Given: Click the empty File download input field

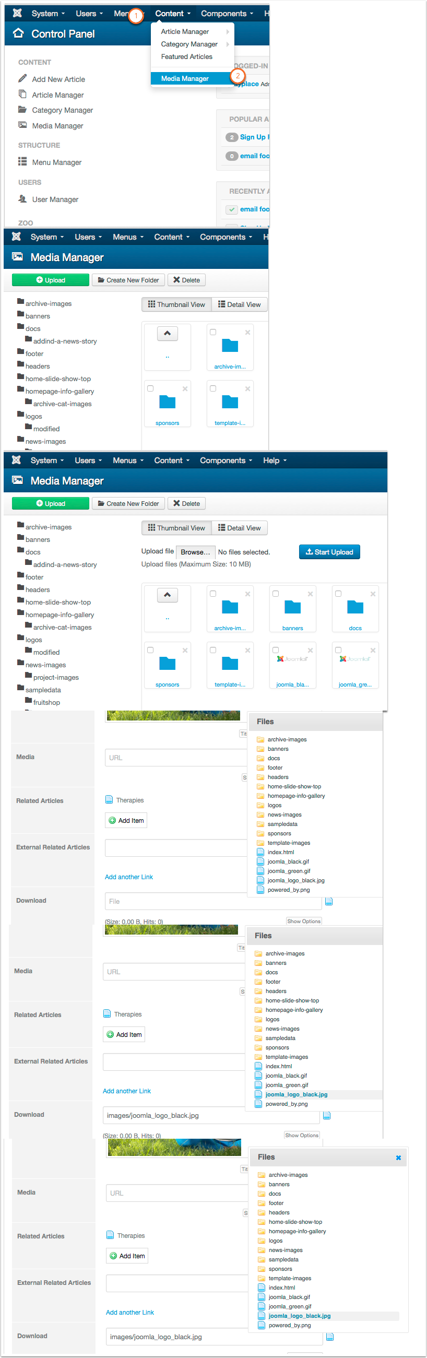Looking at the screenshot, I should 214,902.
